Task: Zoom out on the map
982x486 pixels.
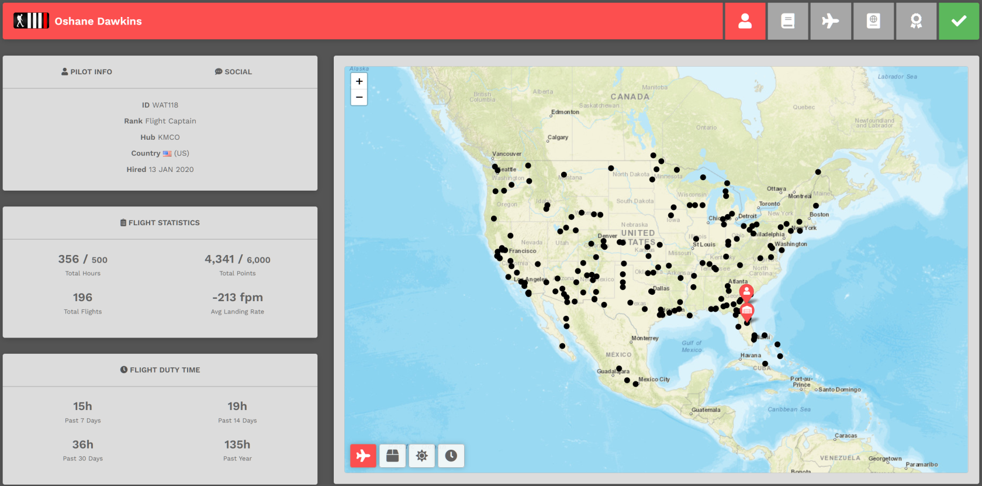Action: pyautogui.click(x=359, y=97)
